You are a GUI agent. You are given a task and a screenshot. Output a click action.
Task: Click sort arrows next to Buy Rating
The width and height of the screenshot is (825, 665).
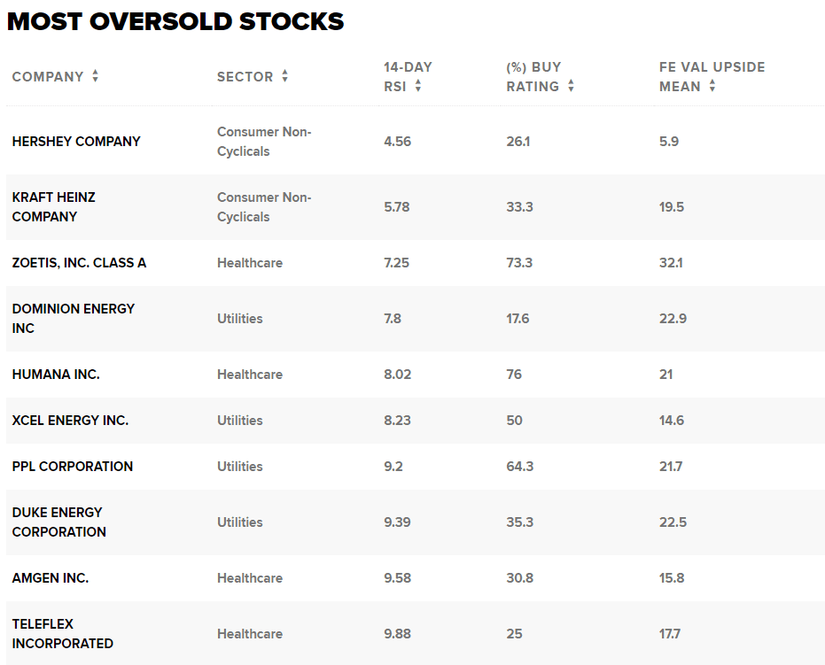click(x=571, y=87)
